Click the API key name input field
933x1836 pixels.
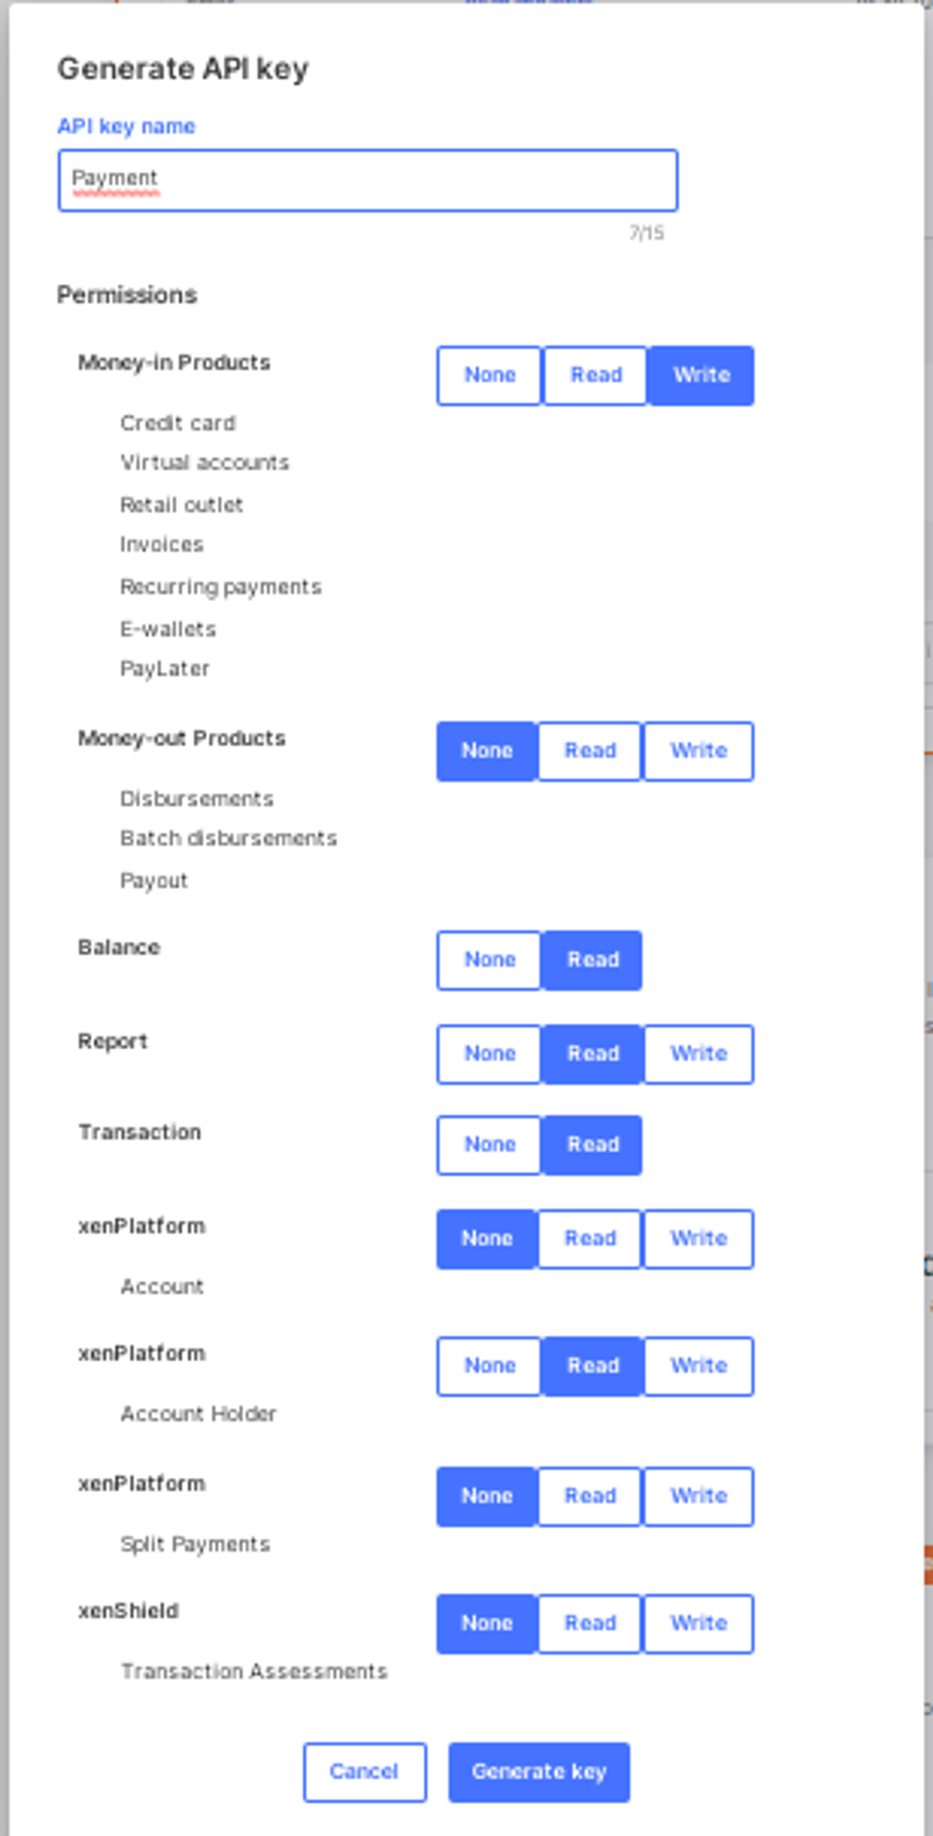(x=367, y=180)
